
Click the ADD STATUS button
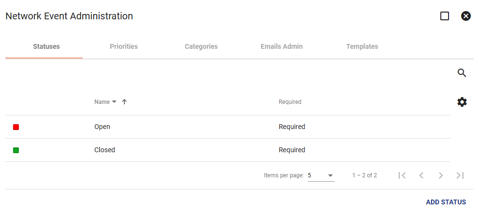[446, 202]
